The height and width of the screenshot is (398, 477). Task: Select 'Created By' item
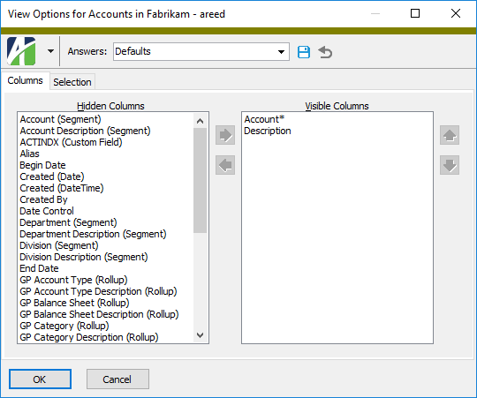pyautogui.click(x=43, y=199)
